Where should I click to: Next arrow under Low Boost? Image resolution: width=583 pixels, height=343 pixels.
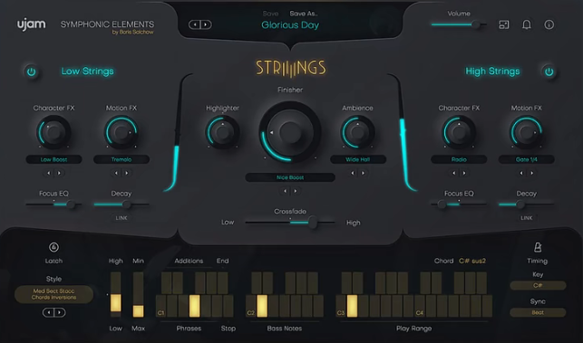point(59,173)
